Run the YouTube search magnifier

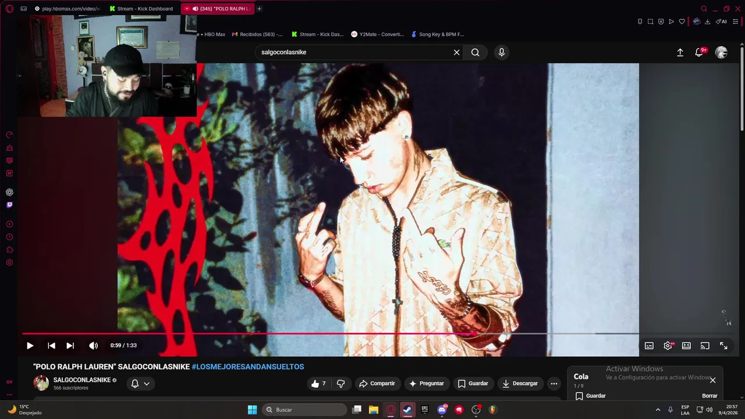click(476, 52)
